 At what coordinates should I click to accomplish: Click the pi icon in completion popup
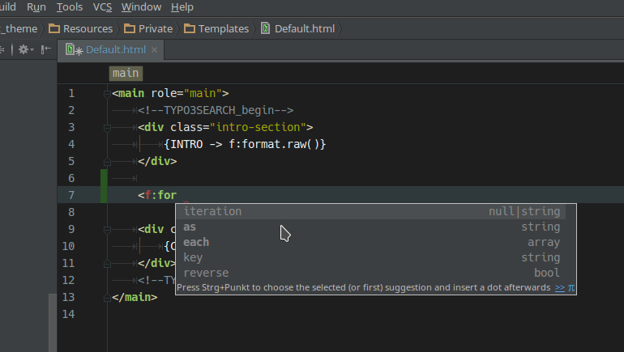pos(571,287)
